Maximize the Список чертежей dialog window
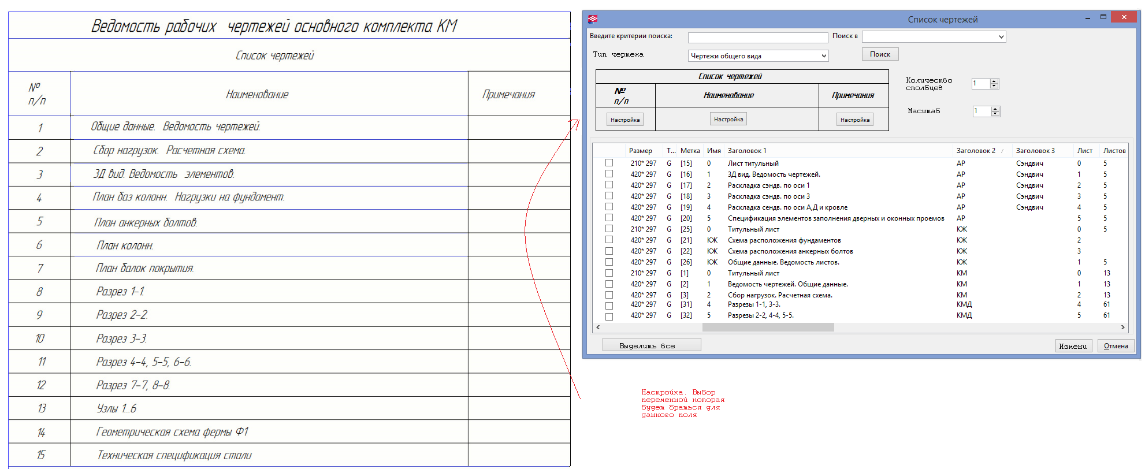 click(1103, 17)
